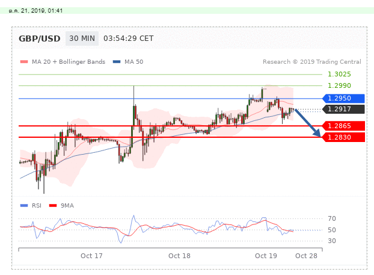
Task: Click the blue 1.2950 pivot price tag
Action: [343, 98]
